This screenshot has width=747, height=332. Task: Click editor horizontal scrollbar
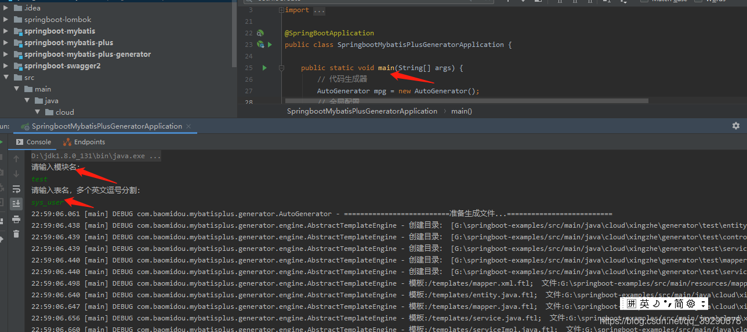tap(467, 100)
